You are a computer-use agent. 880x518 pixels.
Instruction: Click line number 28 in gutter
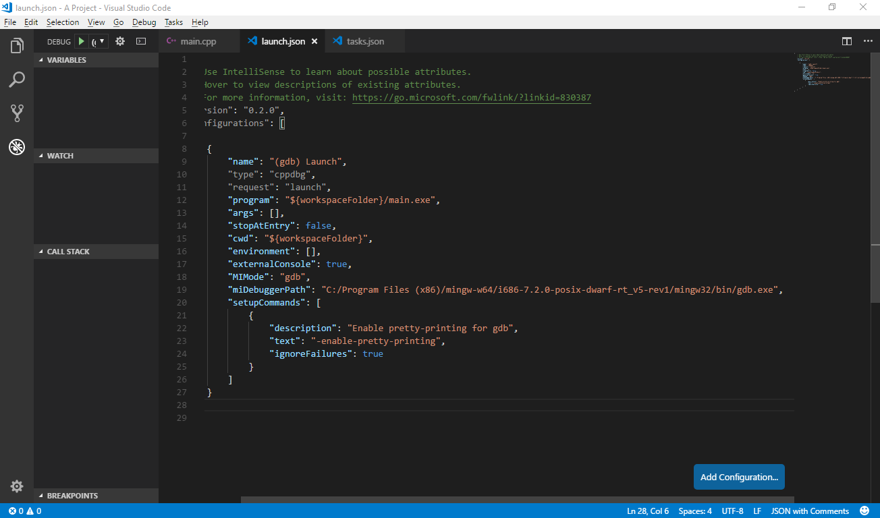(x=181, y=405)
